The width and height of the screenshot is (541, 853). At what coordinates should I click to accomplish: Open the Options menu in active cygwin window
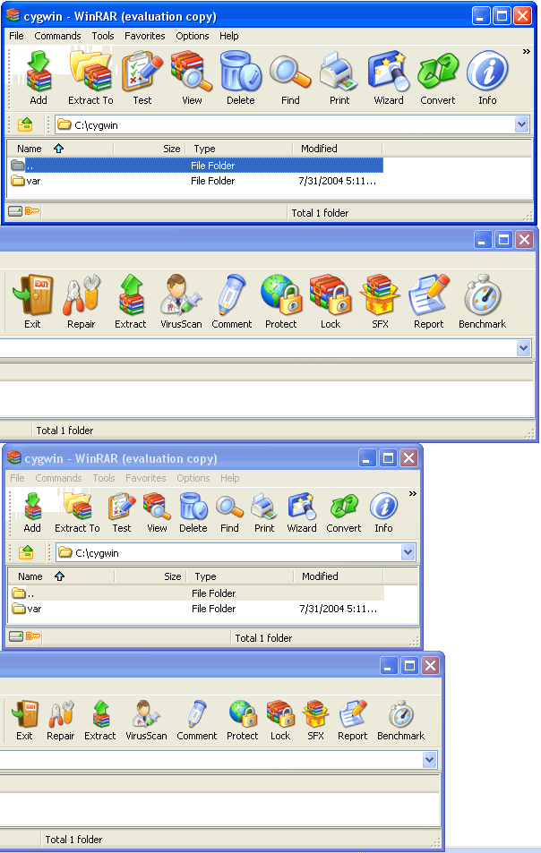click(192, 36)
